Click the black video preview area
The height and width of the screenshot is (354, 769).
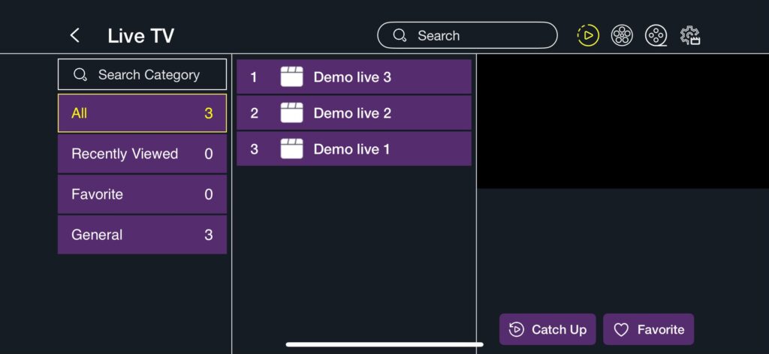pyautogui.click(x=623, y=121)
